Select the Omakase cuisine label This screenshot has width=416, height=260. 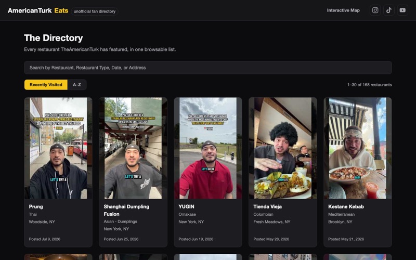[187, 214]
